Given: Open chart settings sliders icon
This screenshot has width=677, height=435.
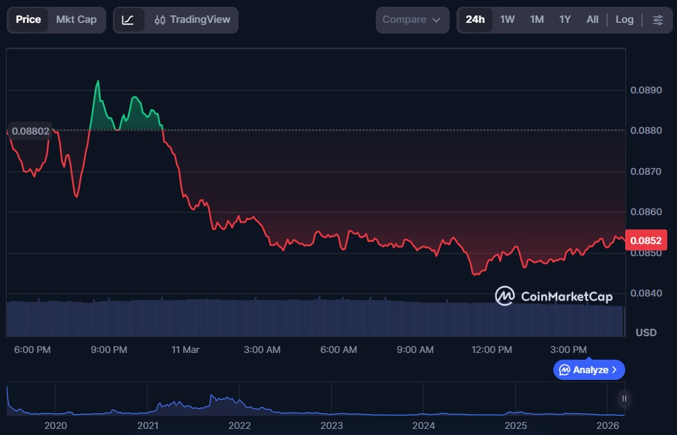Looking at the screenshot, I should pos(658,19).
